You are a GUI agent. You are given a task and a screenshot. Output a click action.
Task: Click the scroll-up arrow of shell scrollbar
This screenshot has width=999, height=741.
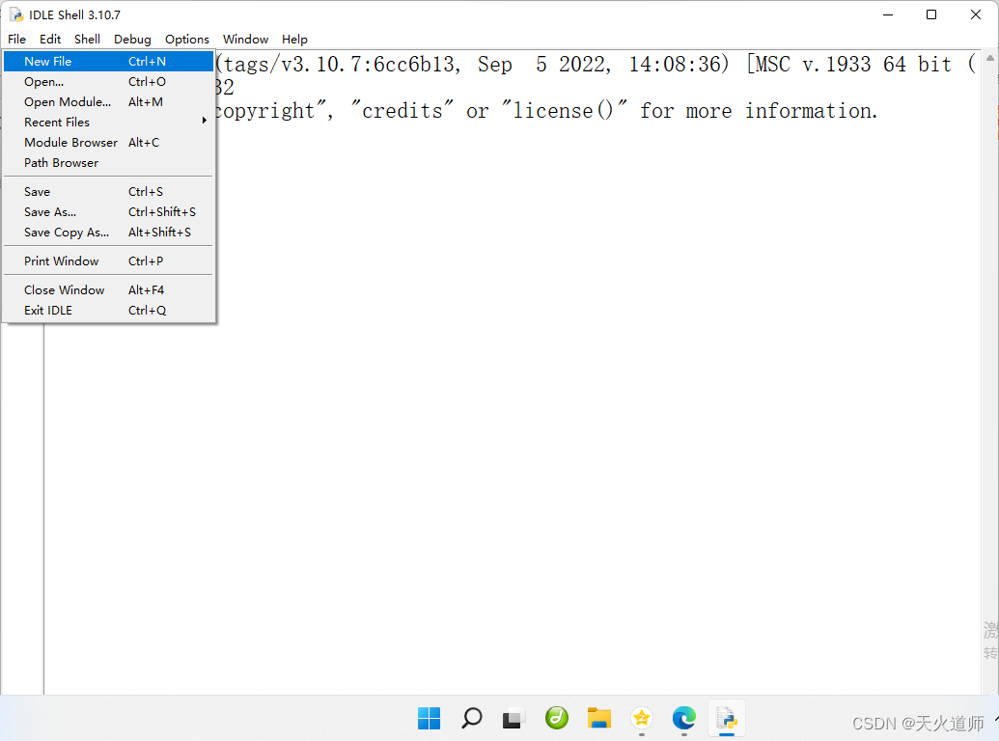[x=989, y=58]
